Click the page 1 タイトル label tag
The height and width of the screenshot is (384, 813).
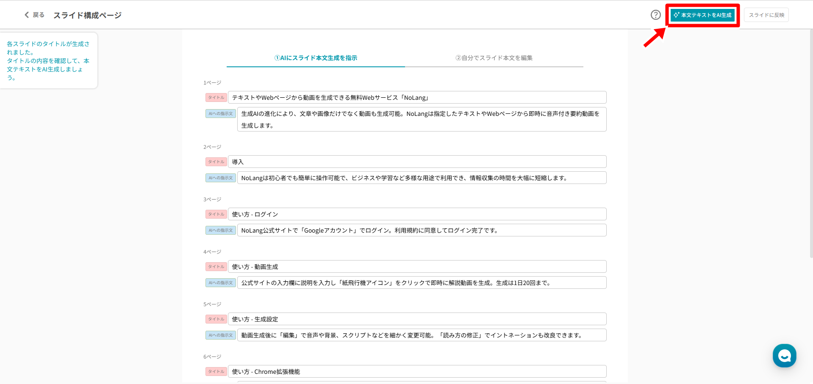pyautogui.click(x=216, y=97)
